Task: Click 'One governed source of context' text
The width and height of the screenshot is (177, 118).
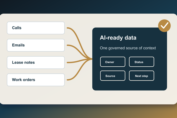Action: pyautogui.click(x=128, y=48)
